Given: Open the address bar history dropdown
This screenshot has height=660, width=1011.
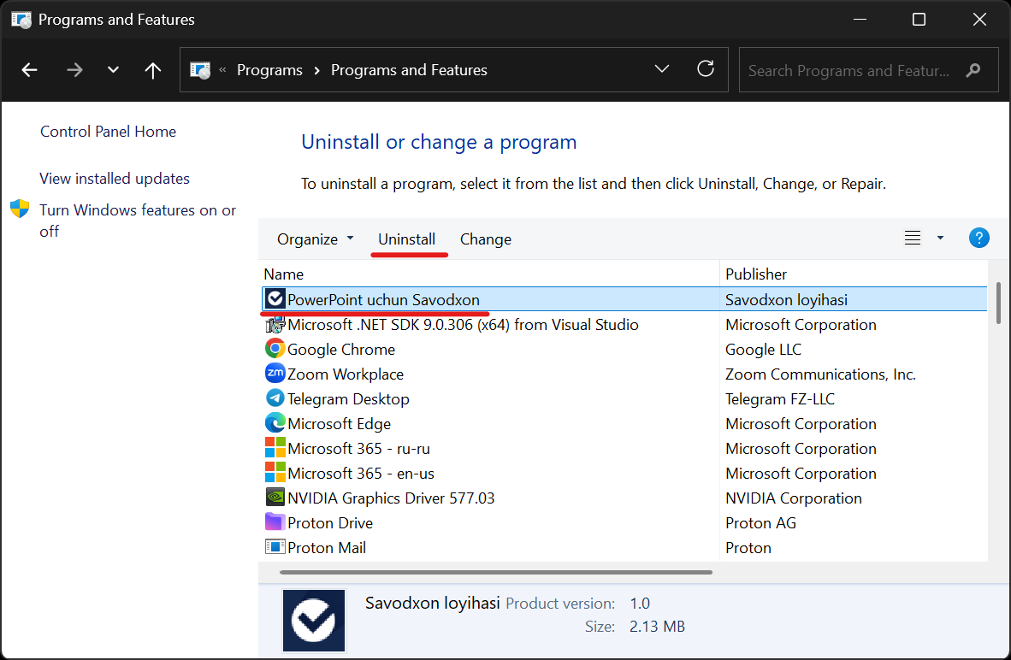Looking at the screenshot, I should tap(661, 69).
